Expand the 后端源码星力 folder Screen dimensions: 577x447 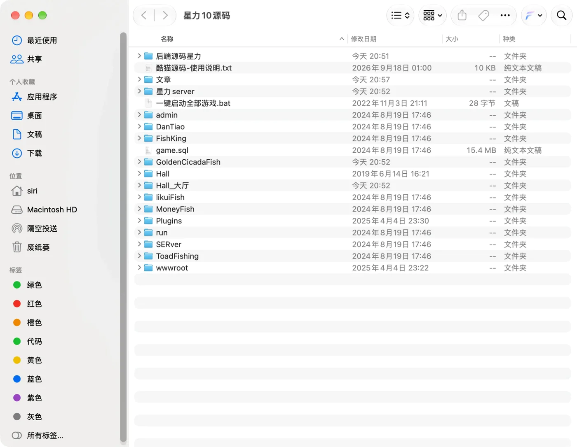coord(139,56)
